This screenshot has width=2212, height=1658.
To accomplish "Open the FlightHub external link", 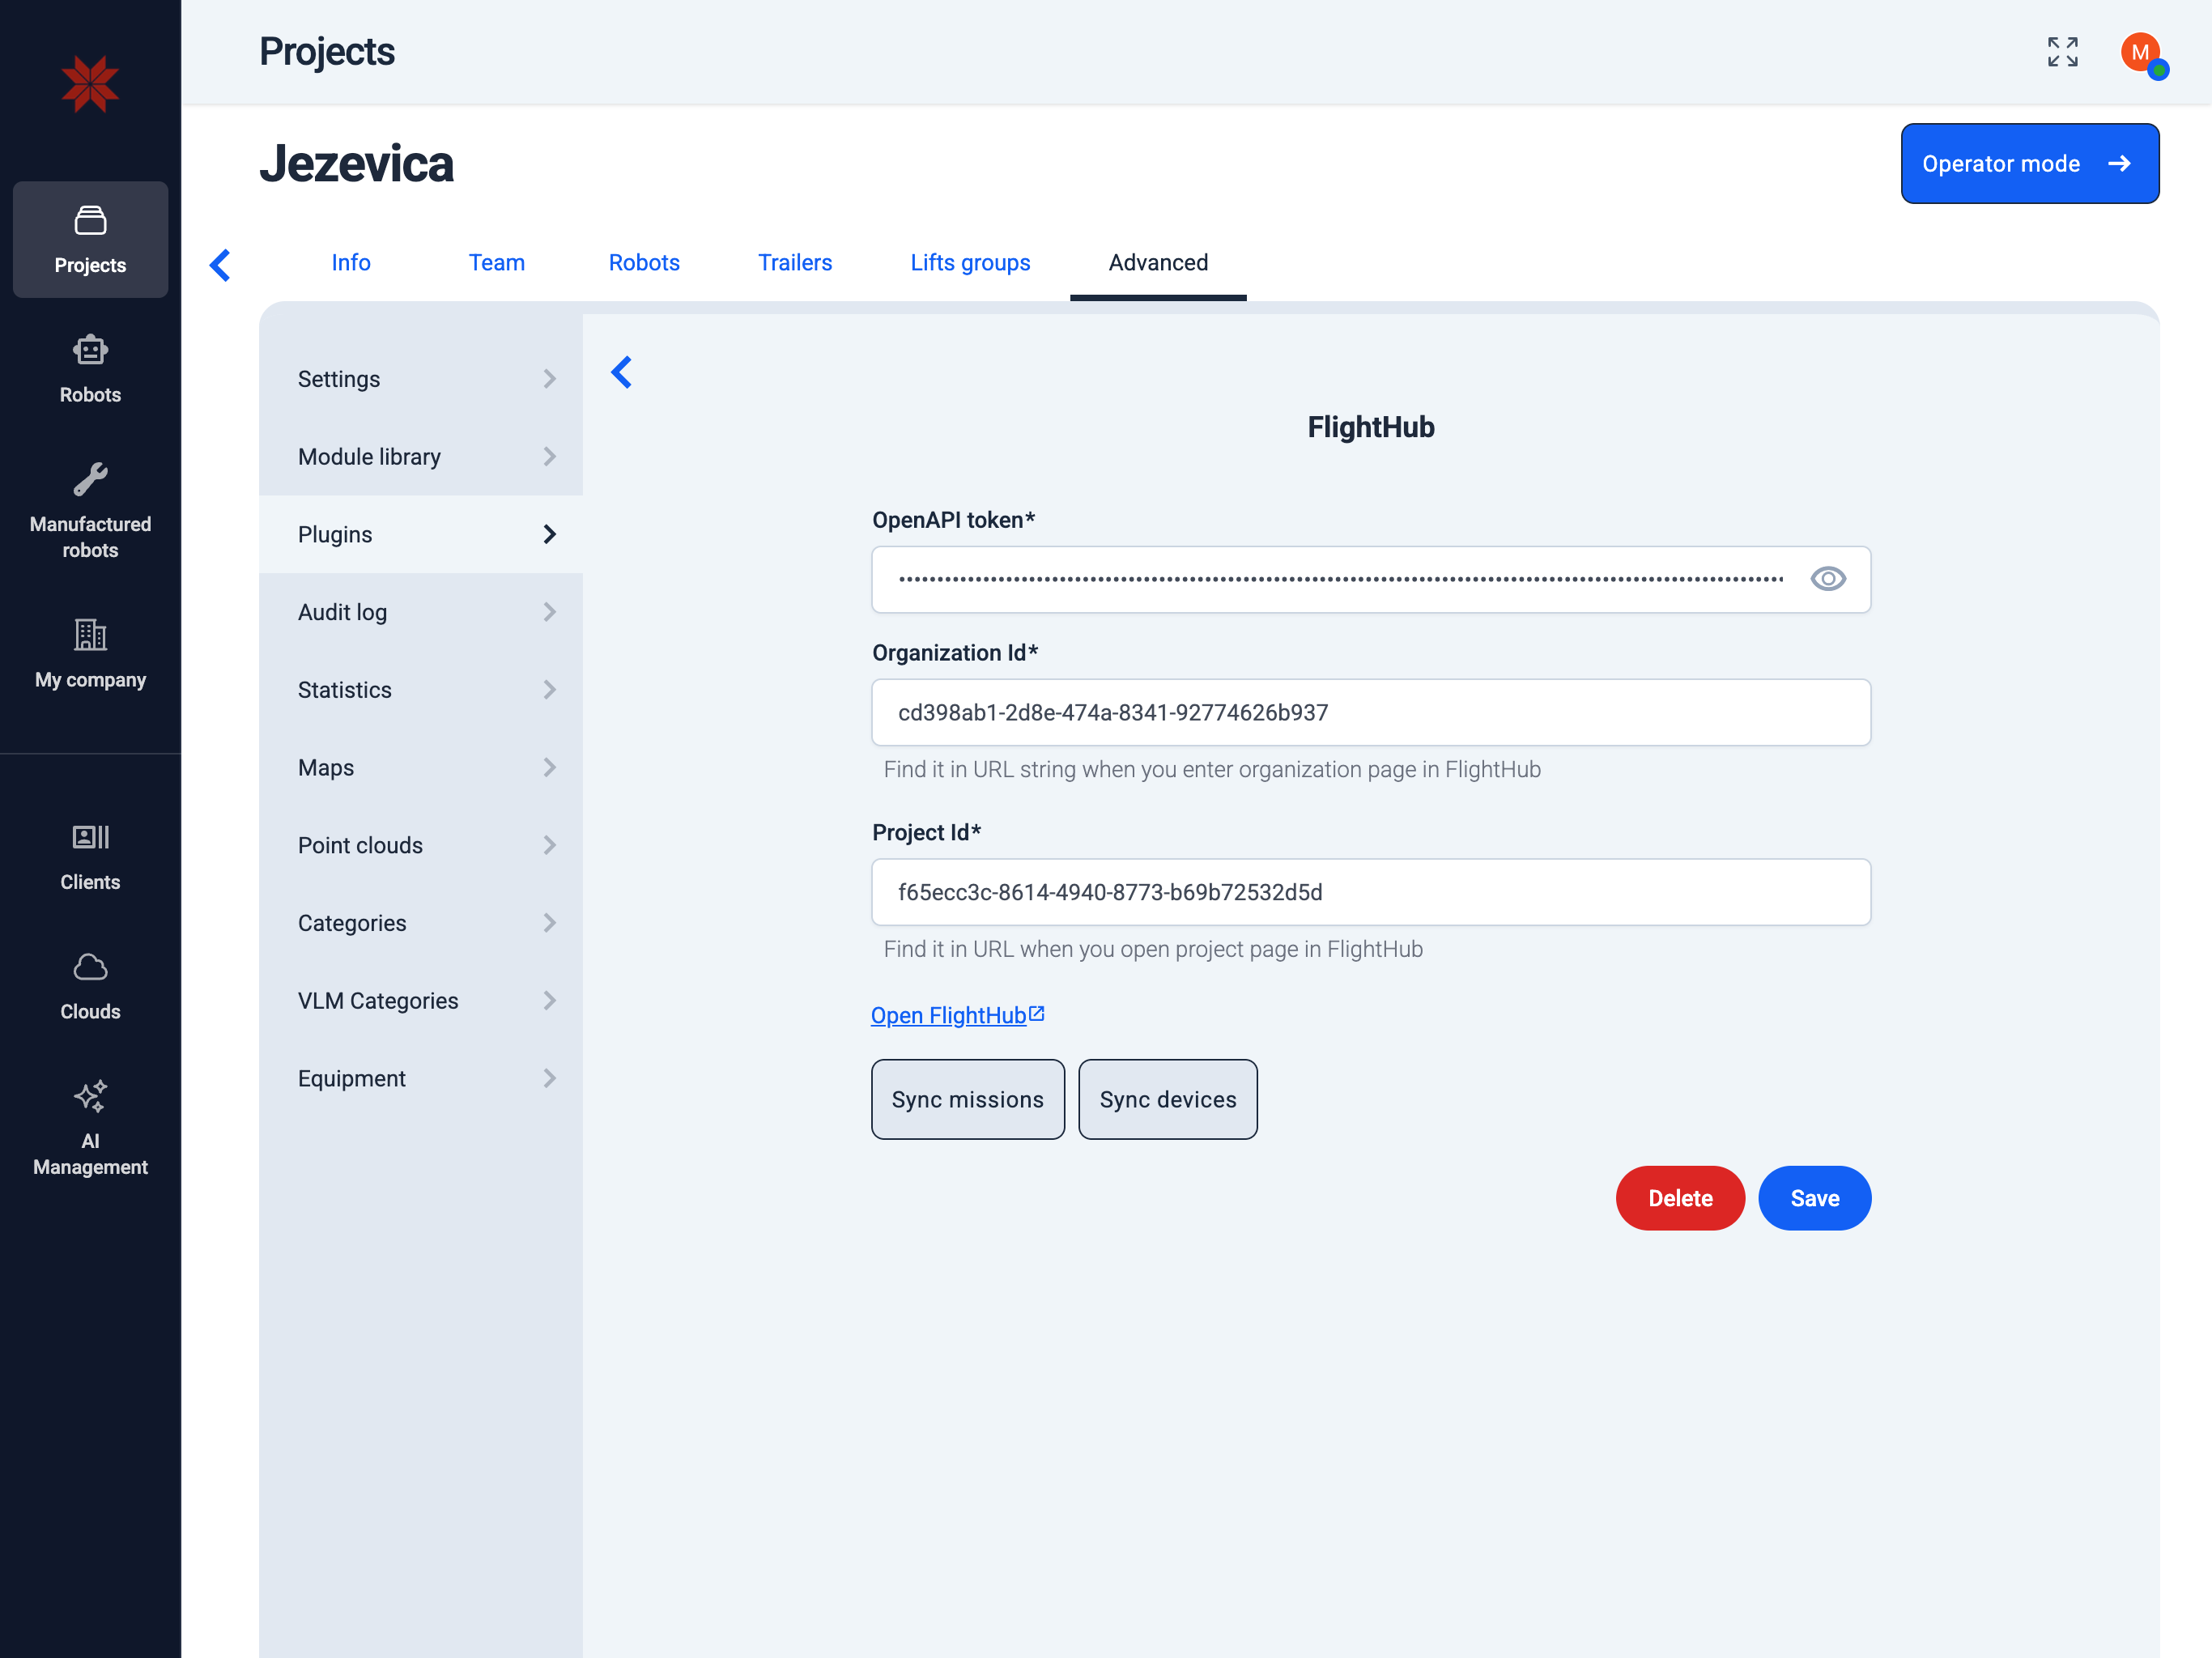I will [x=958, y=1015].
